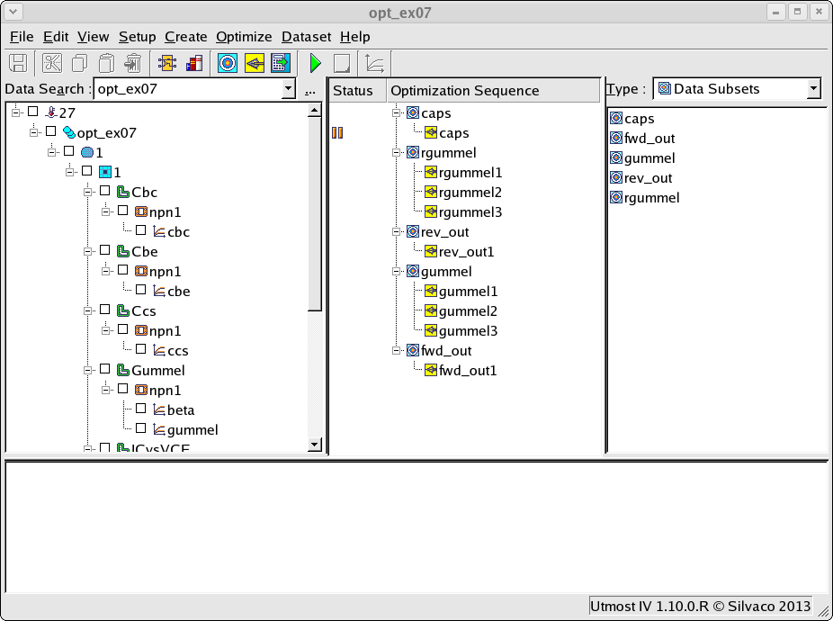Screen dimensions: 833x621
Task: Click the Paste clipboard toolbar icon
Action: [106, 63]
